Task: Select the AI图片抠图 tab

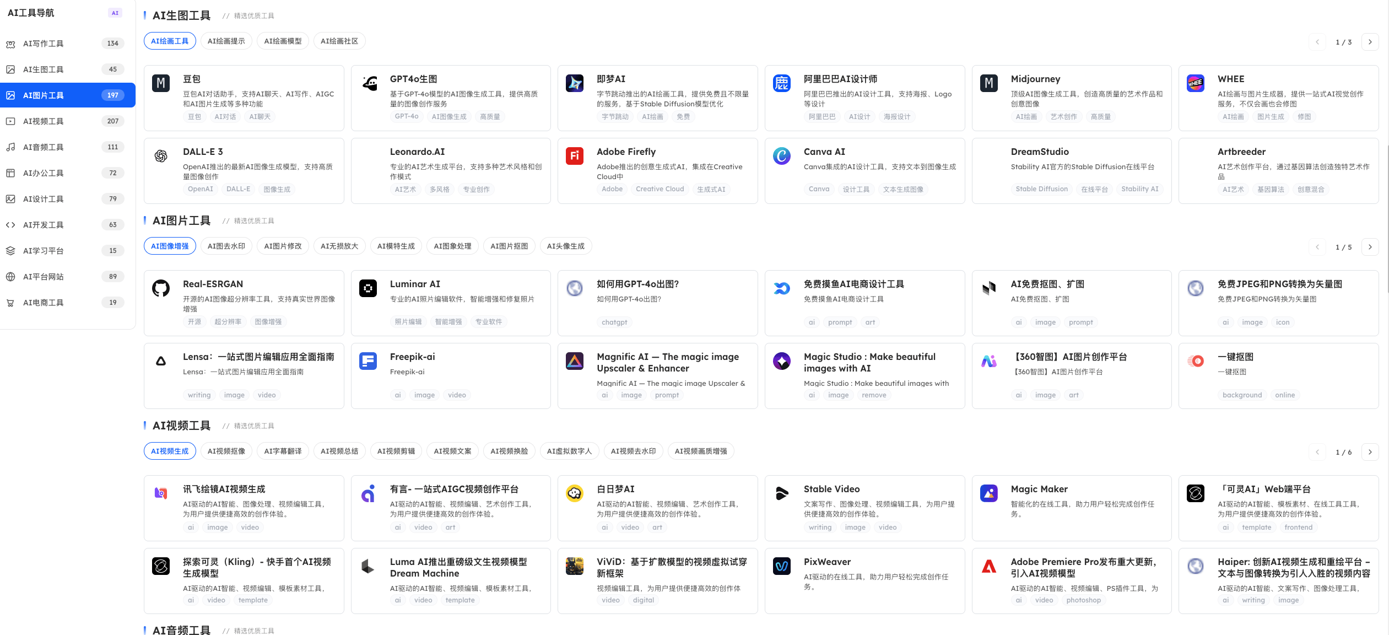Action: (509, 246)
